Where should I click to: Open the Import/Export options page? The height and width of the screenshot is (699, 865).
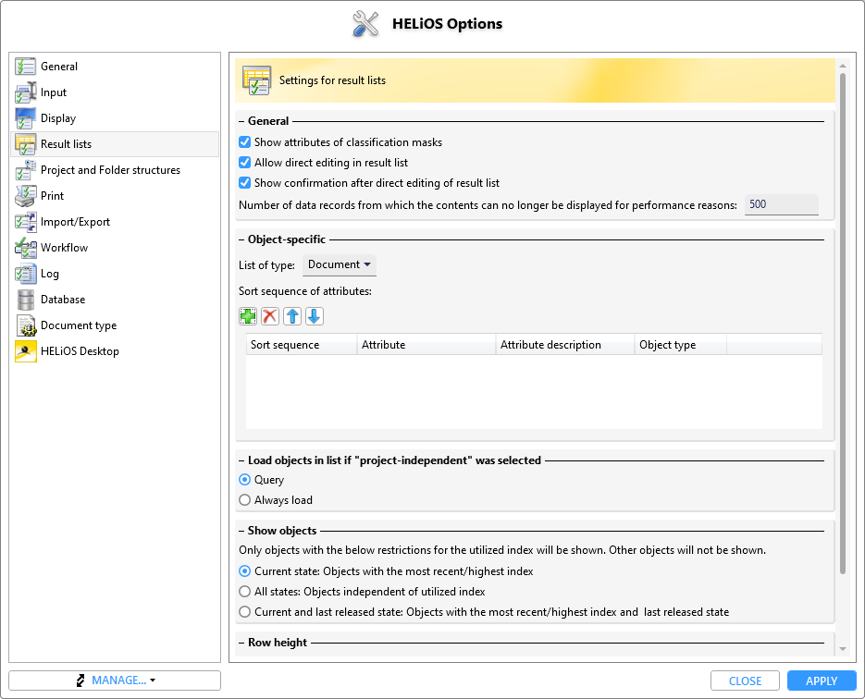[75, 222]
